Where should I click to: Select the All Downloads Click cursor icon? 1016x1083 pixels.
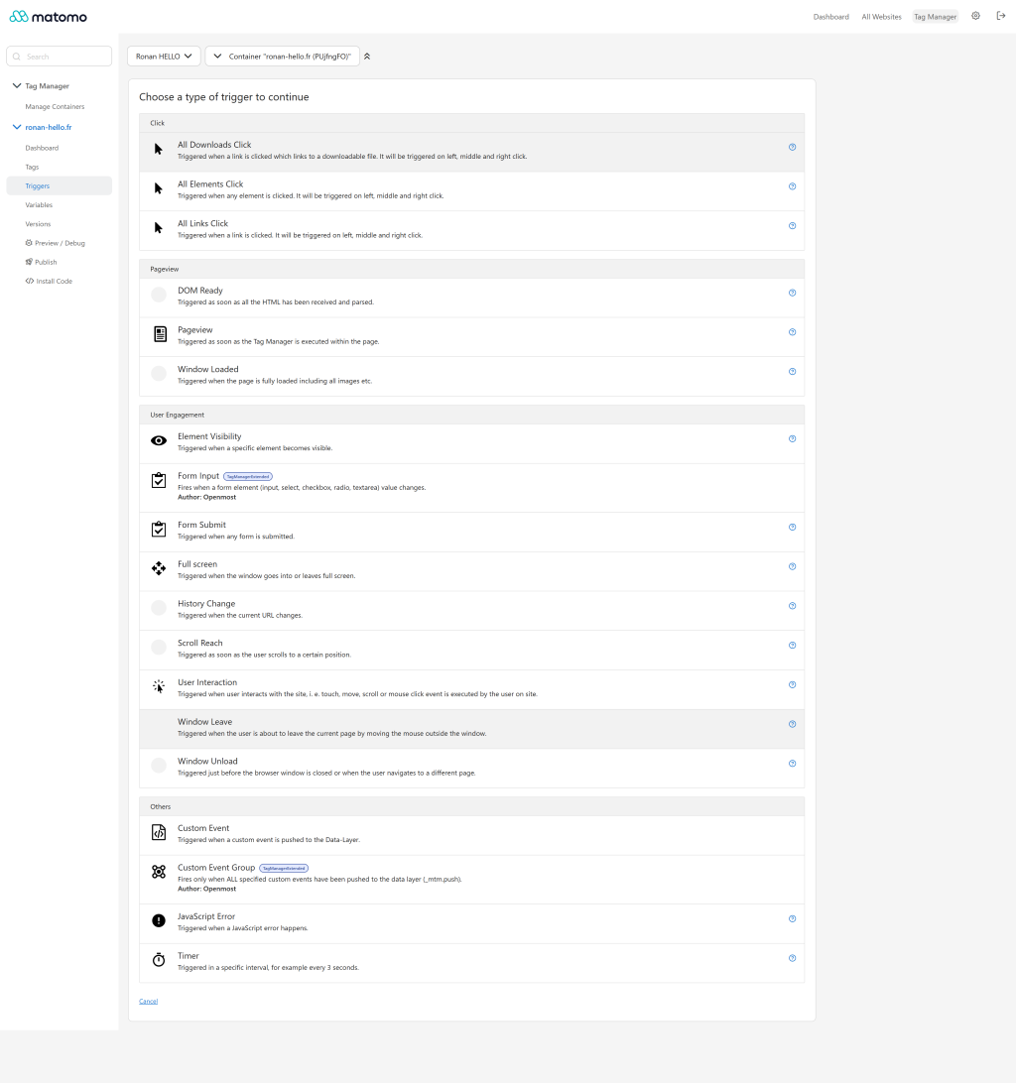pyautogui.click(x=159, y=149)
